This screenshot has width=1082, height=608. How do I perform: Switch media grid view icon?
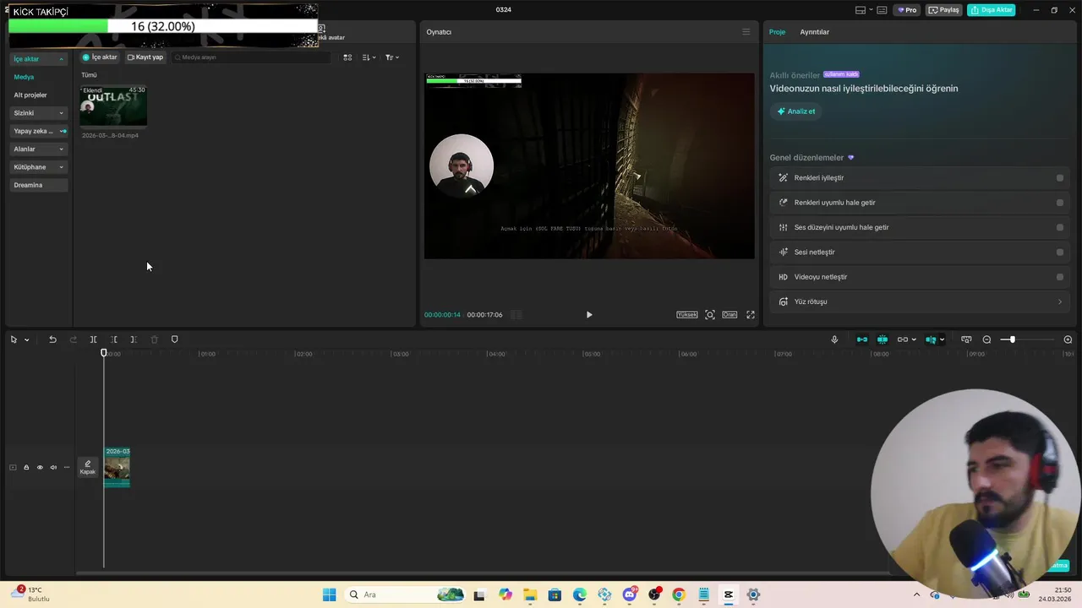pos(347,57)
